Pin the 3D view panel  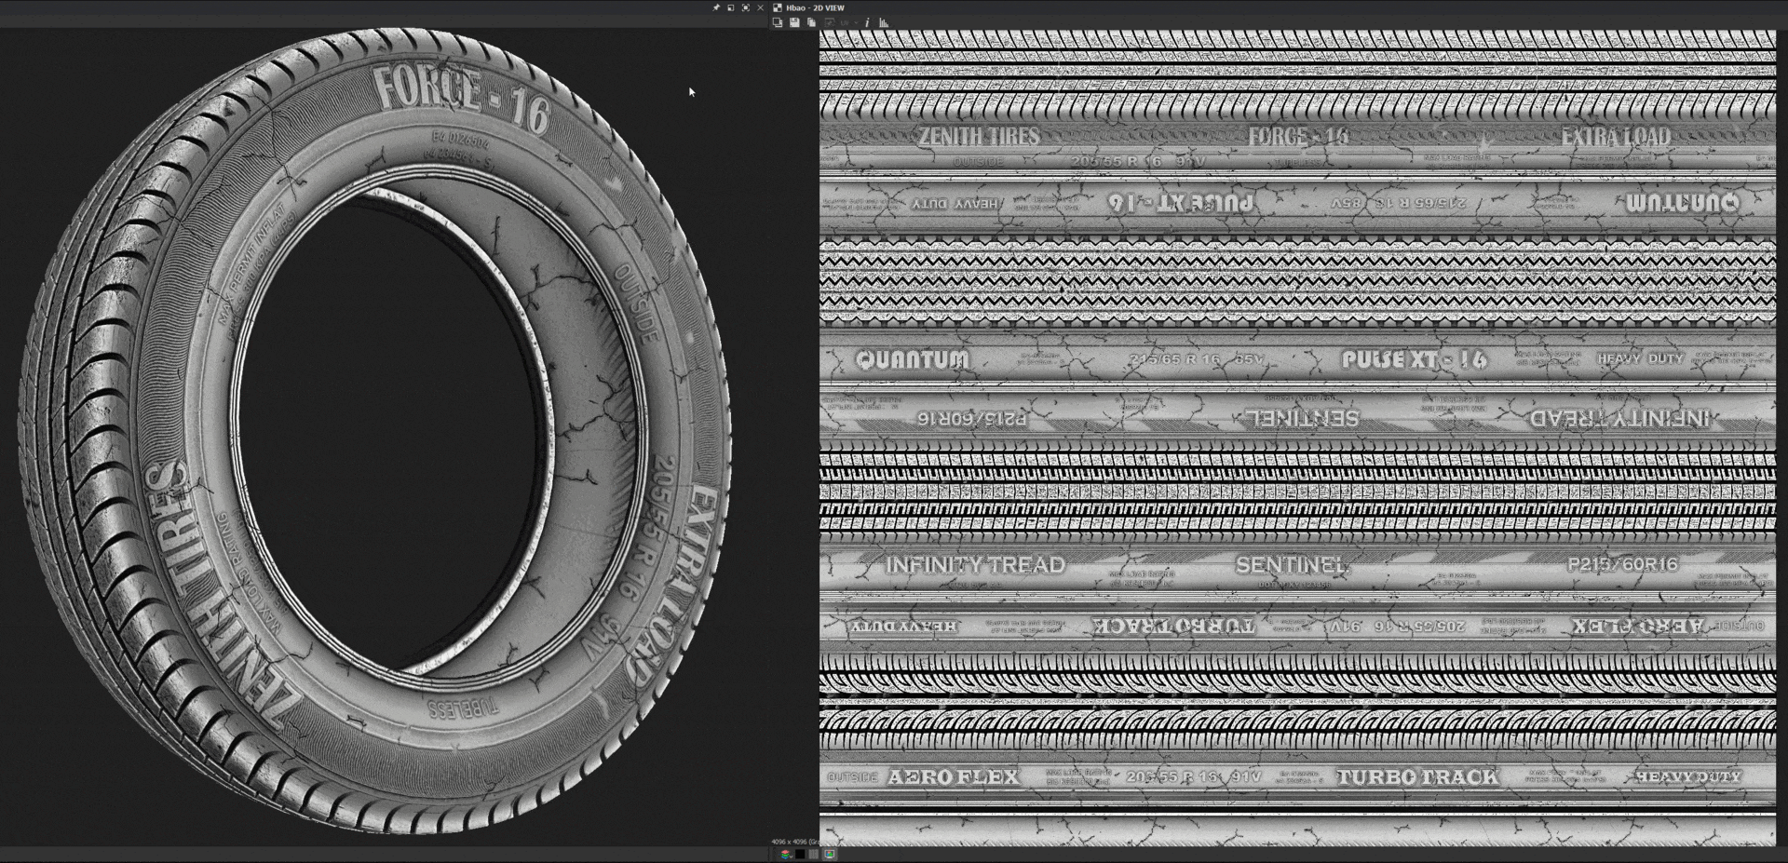click(x=716, y=7)
